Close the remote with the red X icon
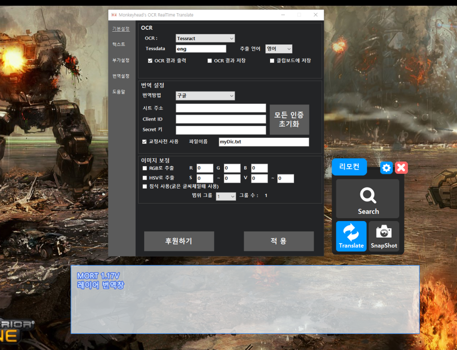Screen dimensions: 457x350 [x=401, y=168]
